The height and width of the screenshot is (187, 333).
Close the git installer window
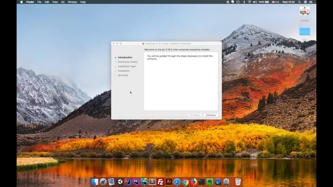[x=113, y=44]
